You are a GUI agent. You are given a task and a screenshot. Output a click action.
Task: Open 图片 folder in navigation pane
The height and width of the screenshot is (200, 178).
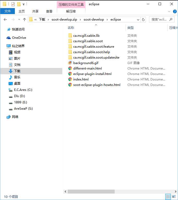coord(17,58)
